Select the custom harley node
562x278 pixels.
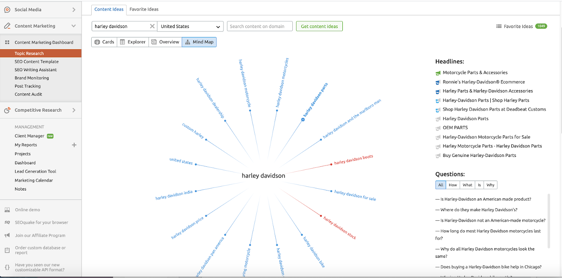(193, 131)
